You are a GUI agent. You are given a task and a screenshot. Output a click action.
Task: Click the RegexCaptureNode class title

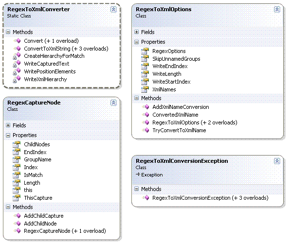(x=34, y=103)
